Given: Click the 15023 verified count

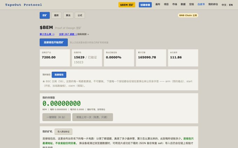Looking at the screenshot, I should coord(79,62).
